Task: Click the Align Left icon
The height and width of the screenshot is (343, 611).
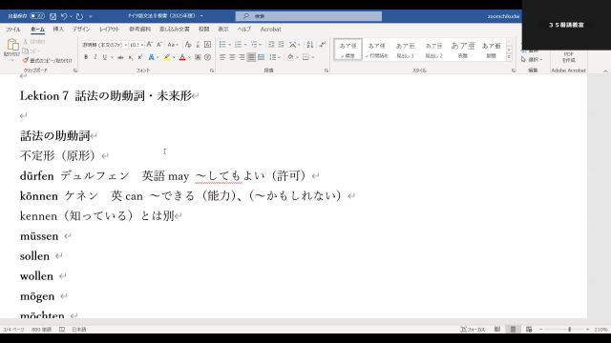Action: 222,57
